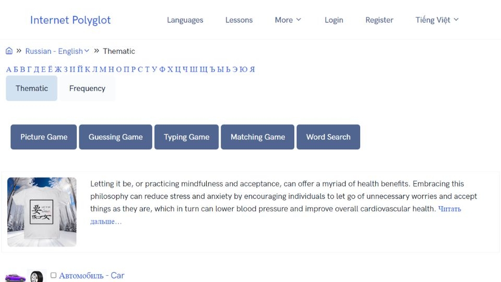Click the home icon in the breadcrumb
The height and width of the screenshot is (282, 501).
[9, 51]
